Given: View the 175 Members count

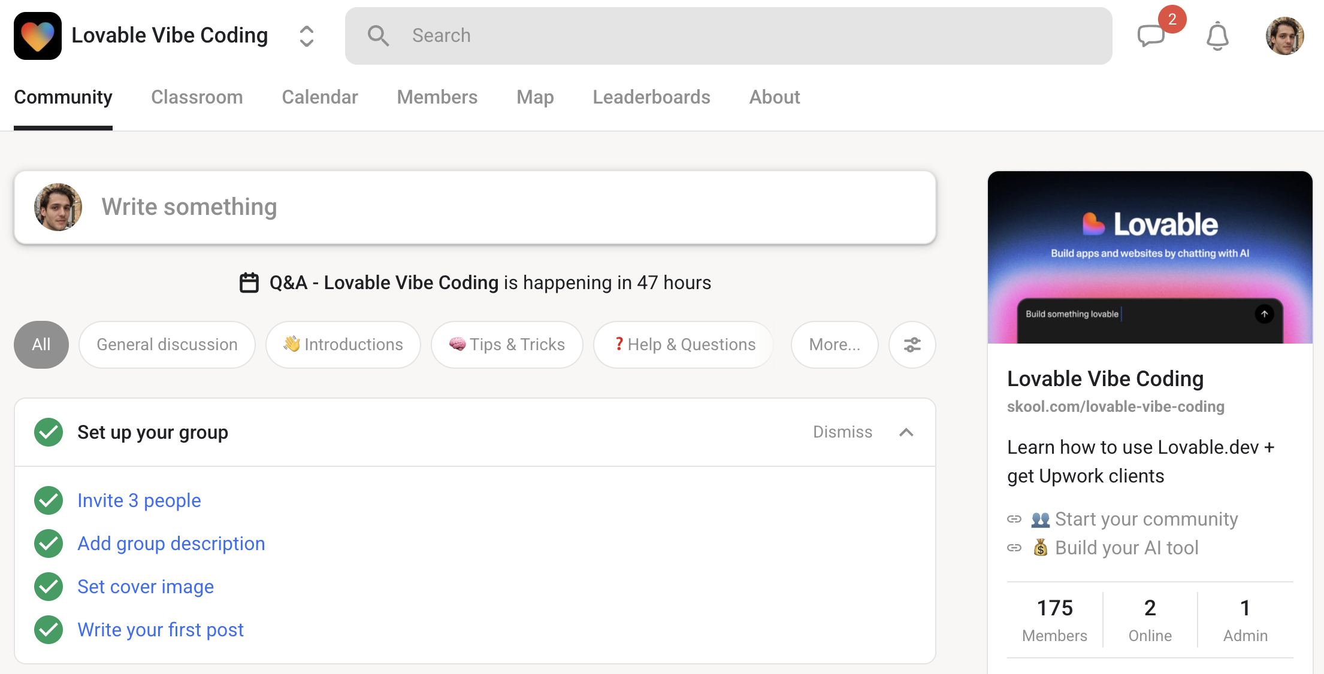Looking at the screenshot, I should 1054,620.
